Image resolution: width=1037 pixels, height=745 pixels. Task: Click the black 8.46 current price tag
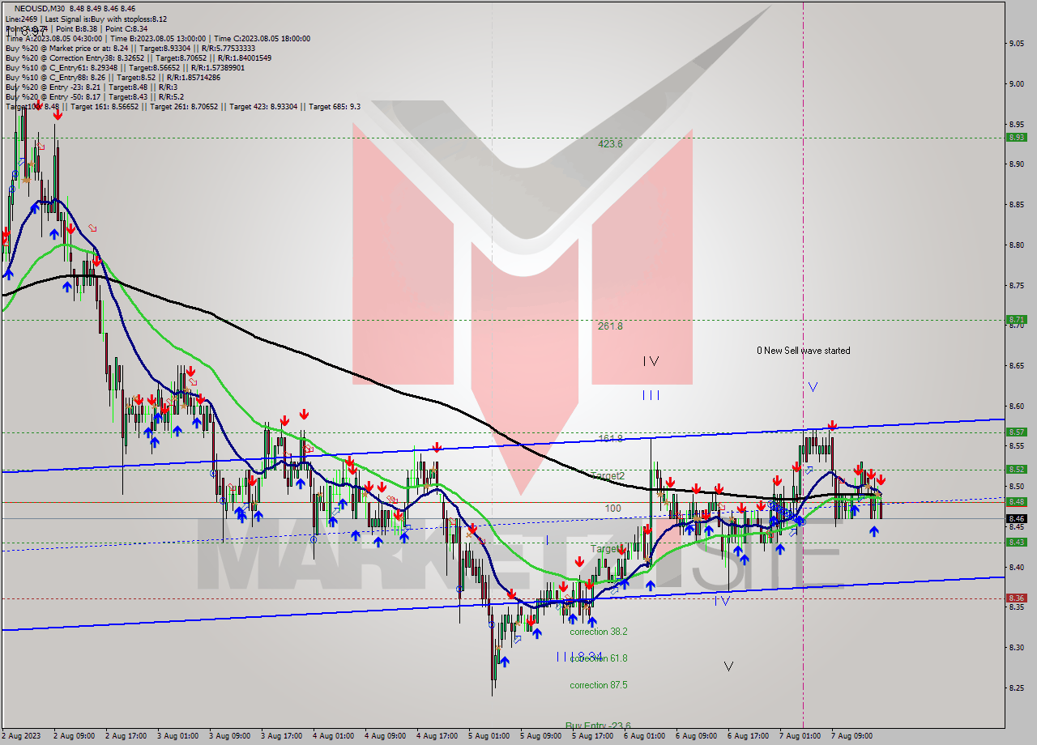(x=1017, y=518)
